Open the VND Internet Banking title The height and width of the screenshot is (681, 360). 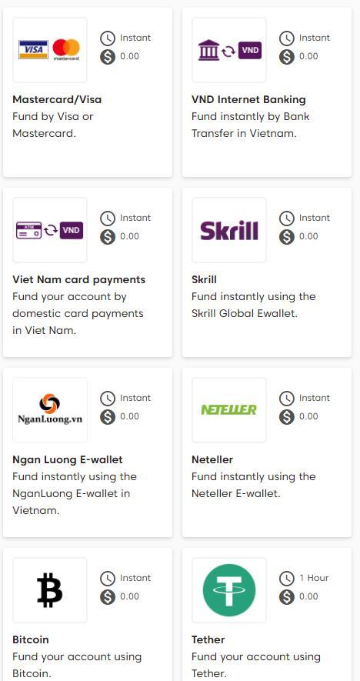[x=248, y=99]
